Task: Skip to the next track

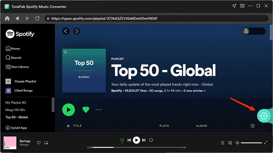Action: (x=144, y=140)
